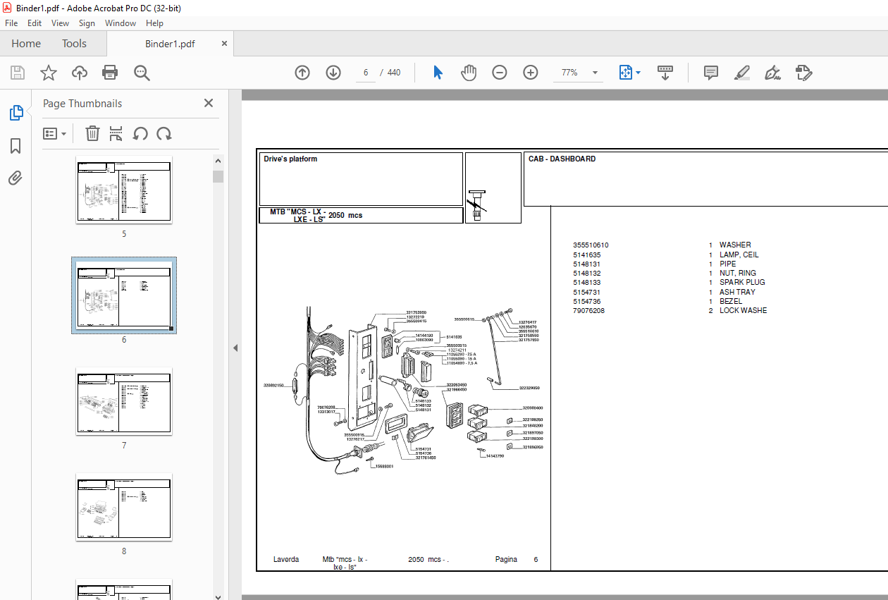Click the CAB - DASHBOARD heading
Image resolution: width=888 pixels, height=600 pixels.
tap(562, 159)
